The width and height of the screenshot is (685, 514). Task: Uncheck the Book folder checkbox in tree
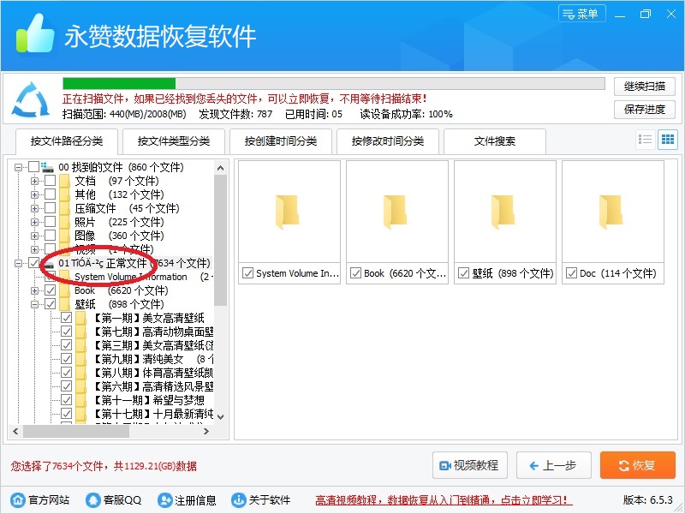(50, 290)
